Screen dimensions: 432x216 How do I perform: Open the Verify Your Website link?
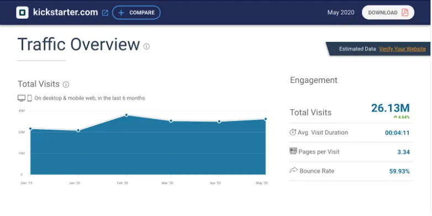402,49
